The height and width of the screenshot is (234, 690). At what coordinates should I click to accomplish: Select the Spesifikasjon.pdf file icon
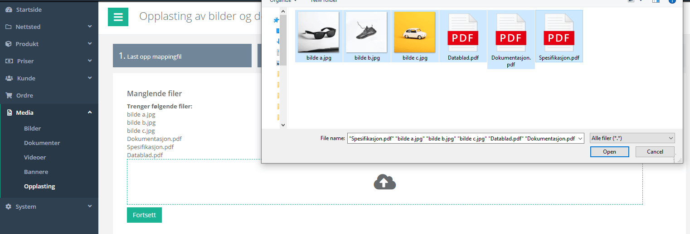559,33
